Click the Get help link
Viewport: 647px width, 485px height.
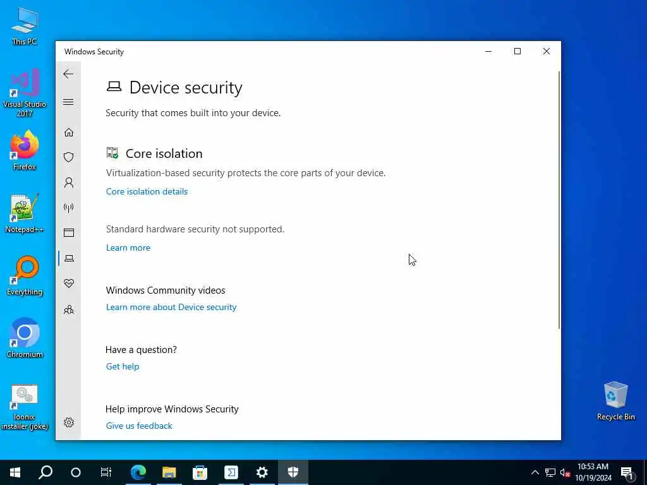point(123,366)
